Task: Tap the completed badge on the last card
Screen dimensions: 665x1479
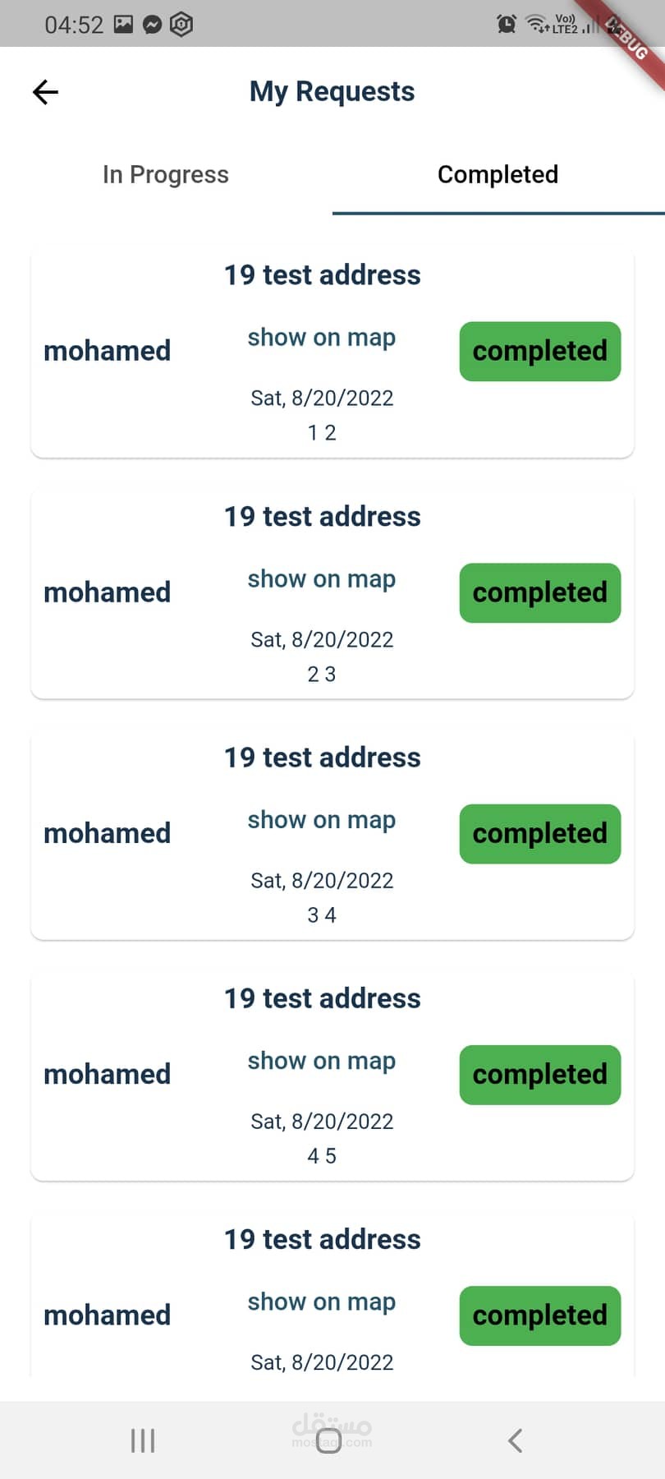Action: pos(539,1315)
